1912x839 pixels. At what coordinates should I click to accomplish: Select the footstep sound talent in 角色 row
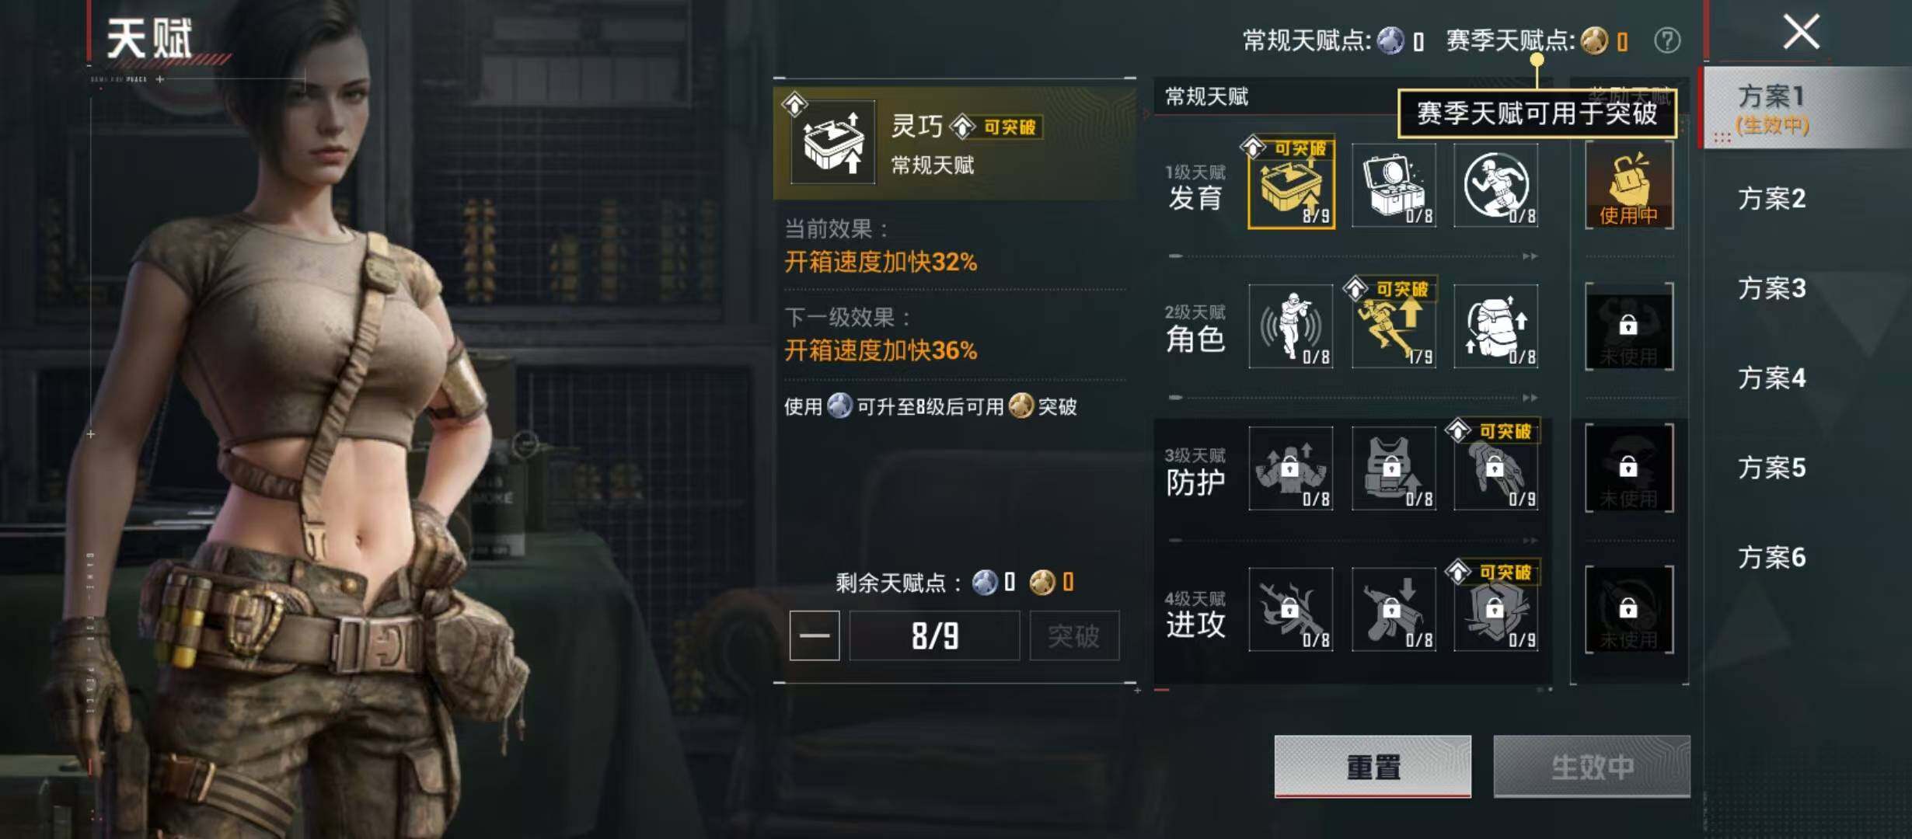point(1291,326)
